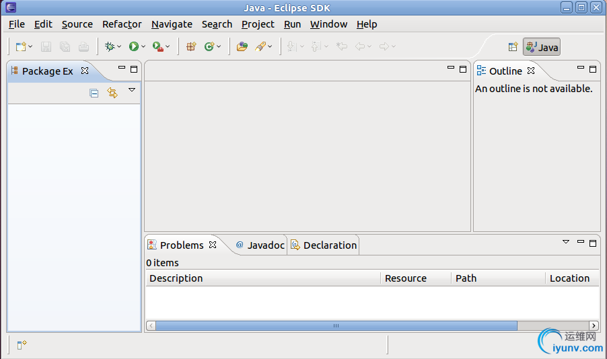
Task: Open the New Java Class dropdown arrow
Action: pyautogui.click(x=219, y=47)
